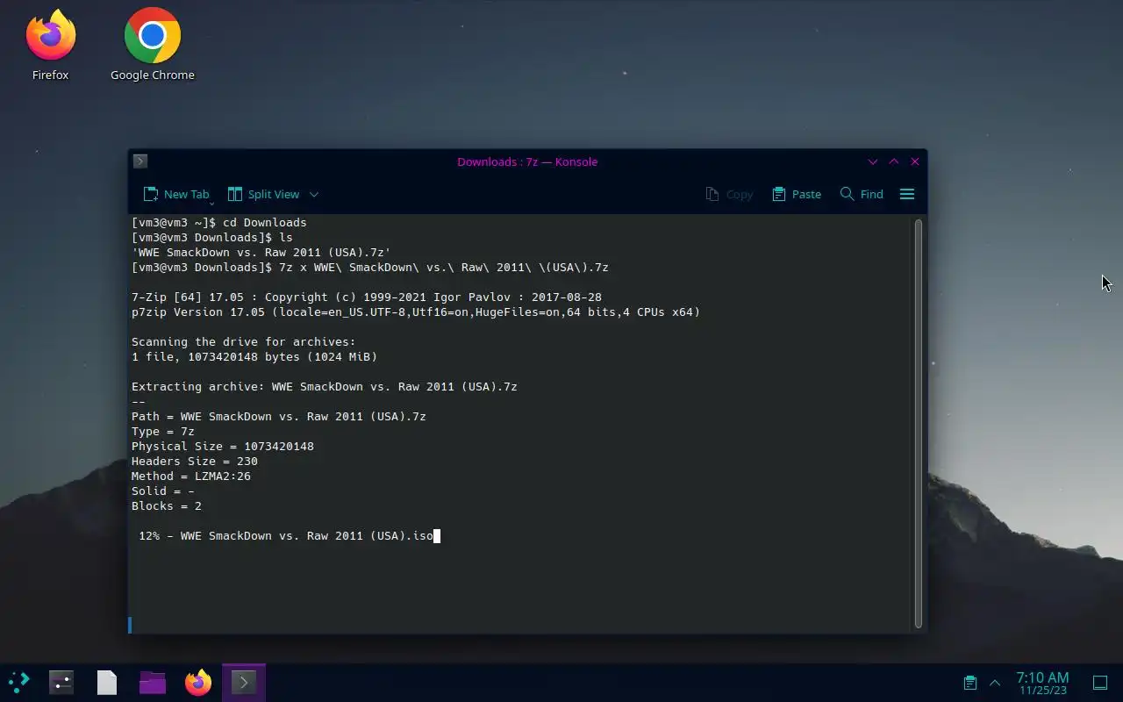Click the 'p7zip Version 17.05' line
1123x702 pixels.
(416, 312)
